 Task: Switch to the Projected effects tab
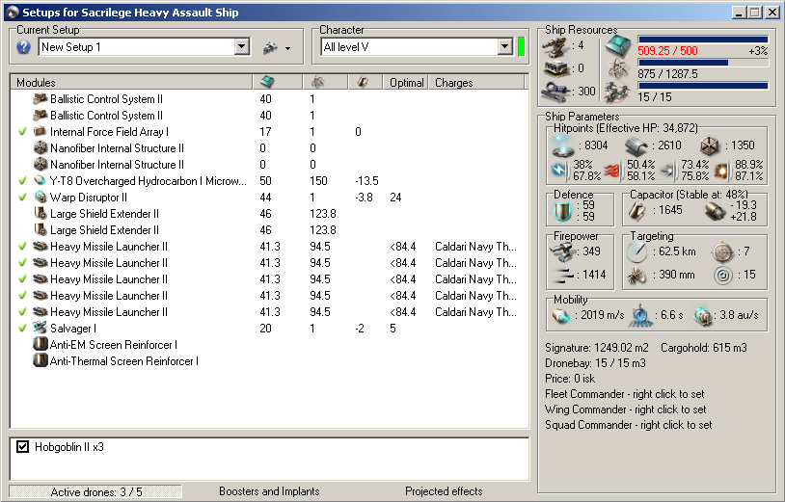pos(444,491)
